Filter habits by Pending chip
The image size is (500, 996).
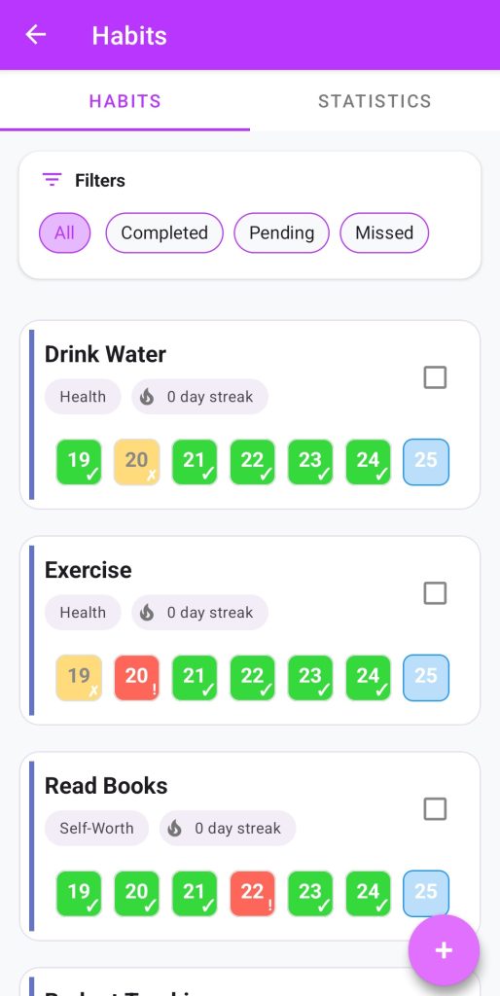coord(281,233)
